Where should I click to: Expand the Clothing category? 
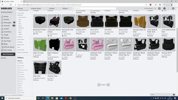[30, 42]
